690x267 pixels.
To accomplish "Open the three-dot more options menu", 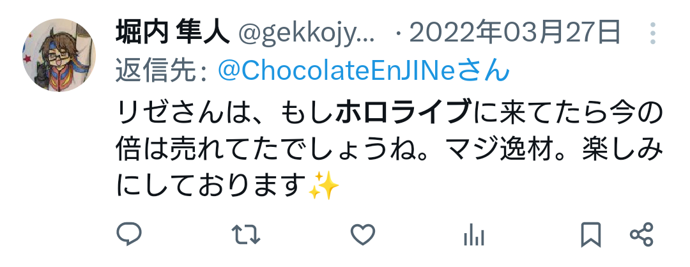I will [x=652, y=33].
